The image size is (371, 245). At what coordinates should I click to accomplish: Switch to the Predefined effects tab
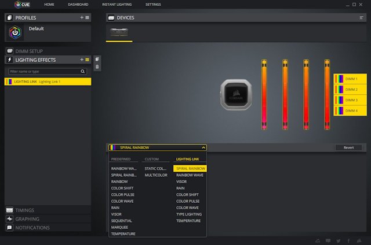[x=121, y=159]
